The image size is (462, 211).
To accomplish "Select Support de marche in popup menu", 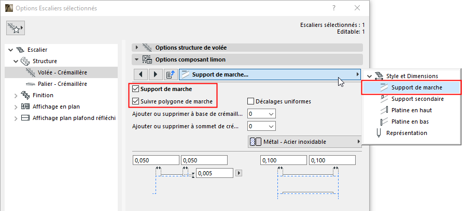I will point(411,87).
